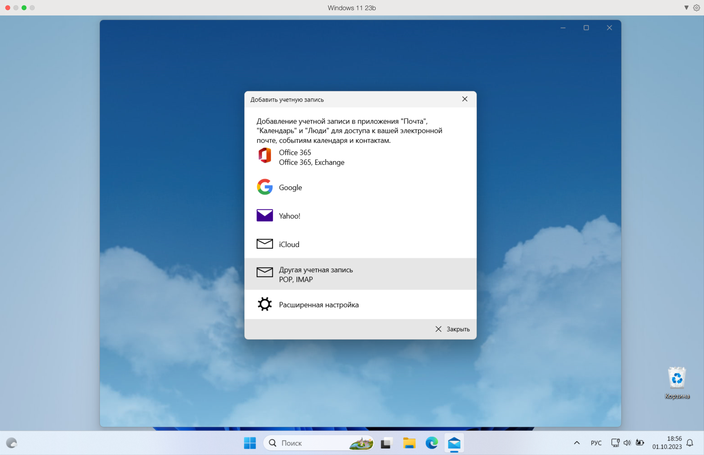Minimize the Mail app window
The height and width of the screenshot is (455, 704).
563,28
